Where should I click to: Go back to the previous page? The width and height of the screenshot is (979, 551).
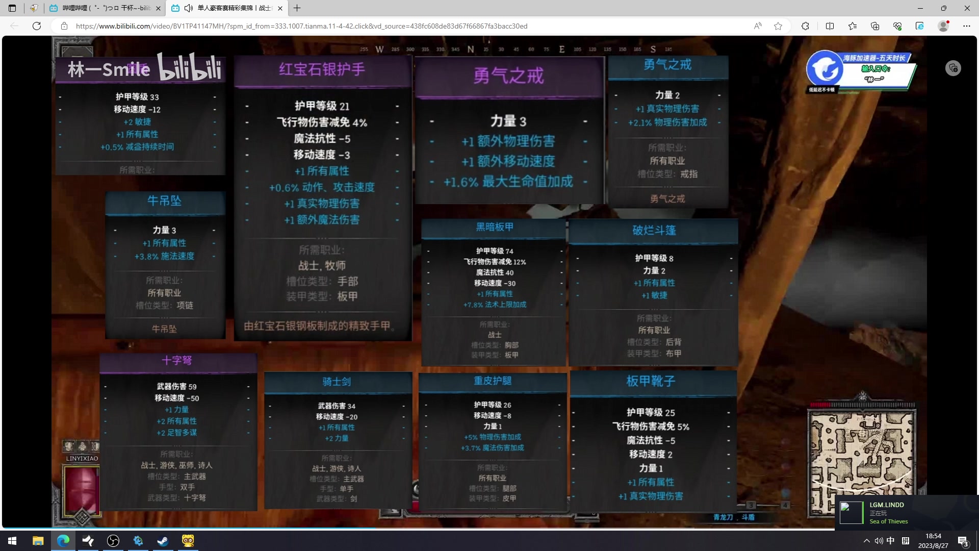pos(14,26)
